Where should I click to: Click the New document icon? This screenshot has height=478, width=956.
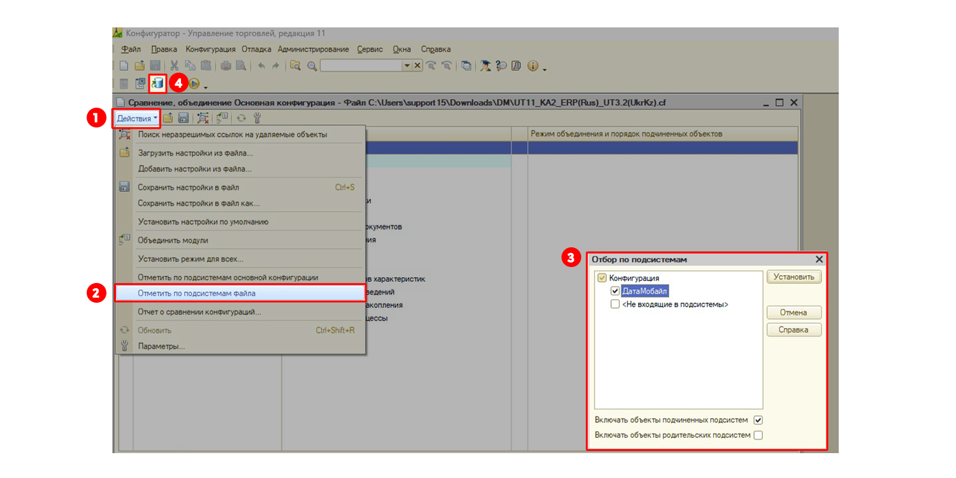pyautogui.click(x=124, y=66)
